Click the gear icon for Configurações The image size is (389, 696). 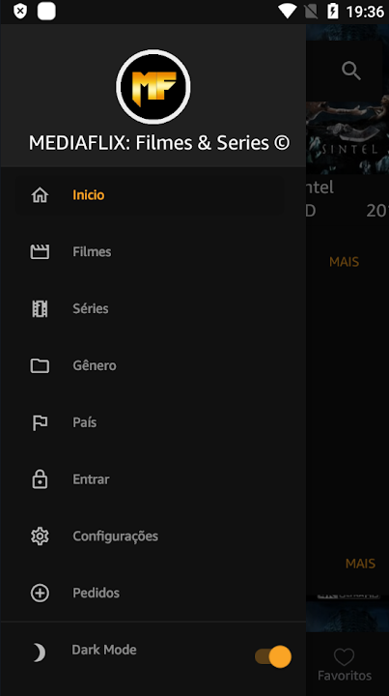(x=40, y=536)
